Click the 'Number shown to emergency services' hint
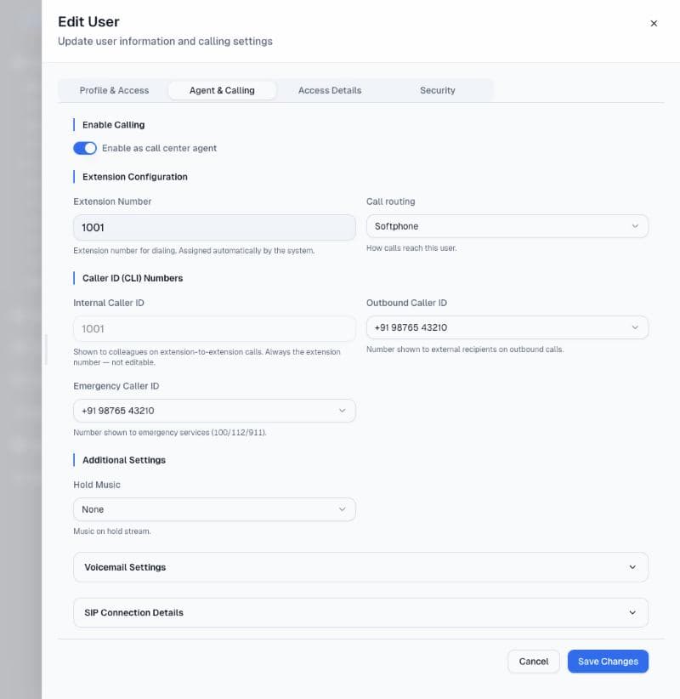680x699 pixels. pos(170,433)
